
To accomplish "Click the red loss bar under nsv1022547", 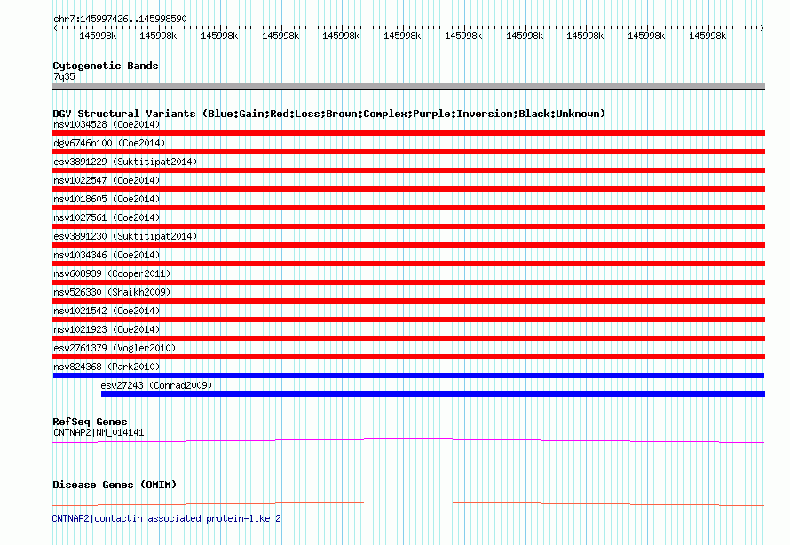I will click(x=408, y=189).
